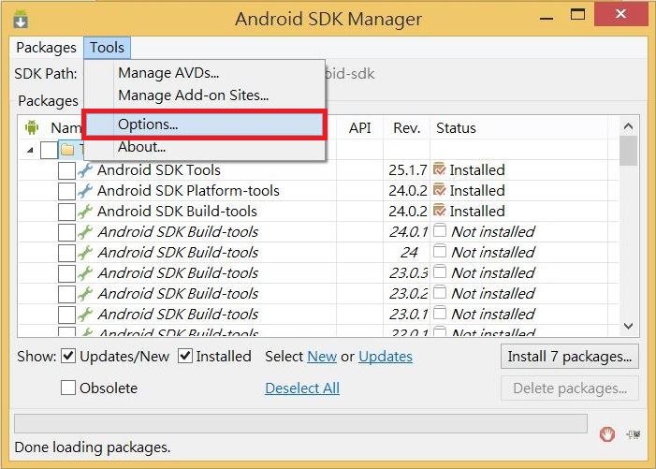Open the Packages menu

[x=46, y=48]
